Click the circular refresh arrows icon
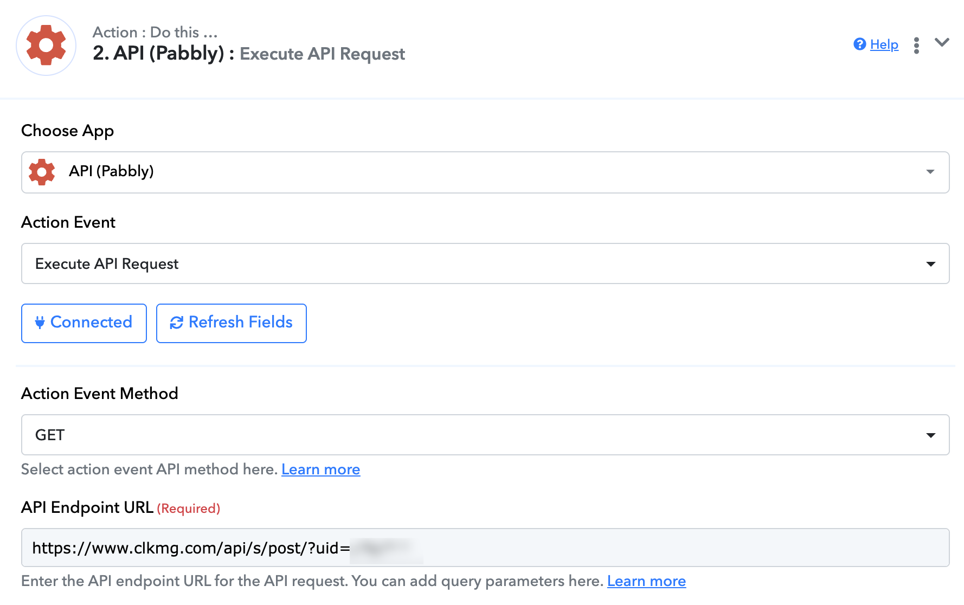Screen dimensions: 964x605 tap(176, 323)
